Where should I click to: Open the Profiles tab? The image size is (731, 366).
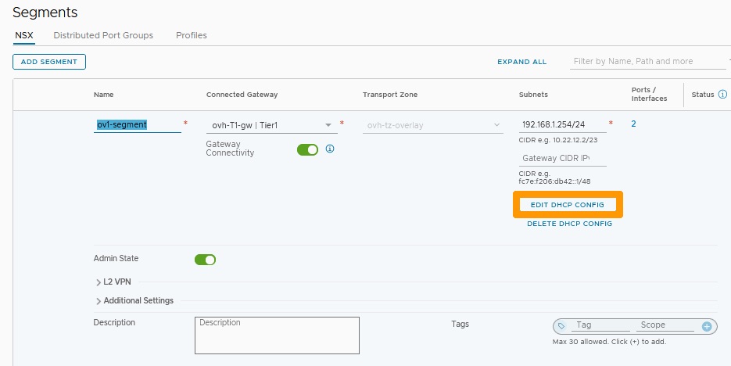191,35
